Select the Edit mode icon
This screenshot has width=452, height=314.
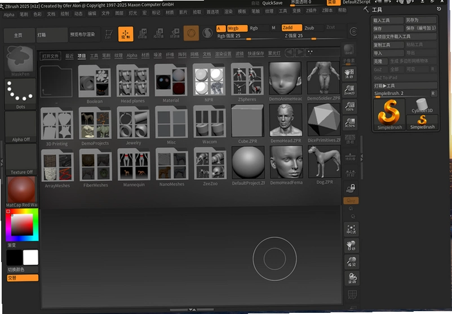coord(109,34)
